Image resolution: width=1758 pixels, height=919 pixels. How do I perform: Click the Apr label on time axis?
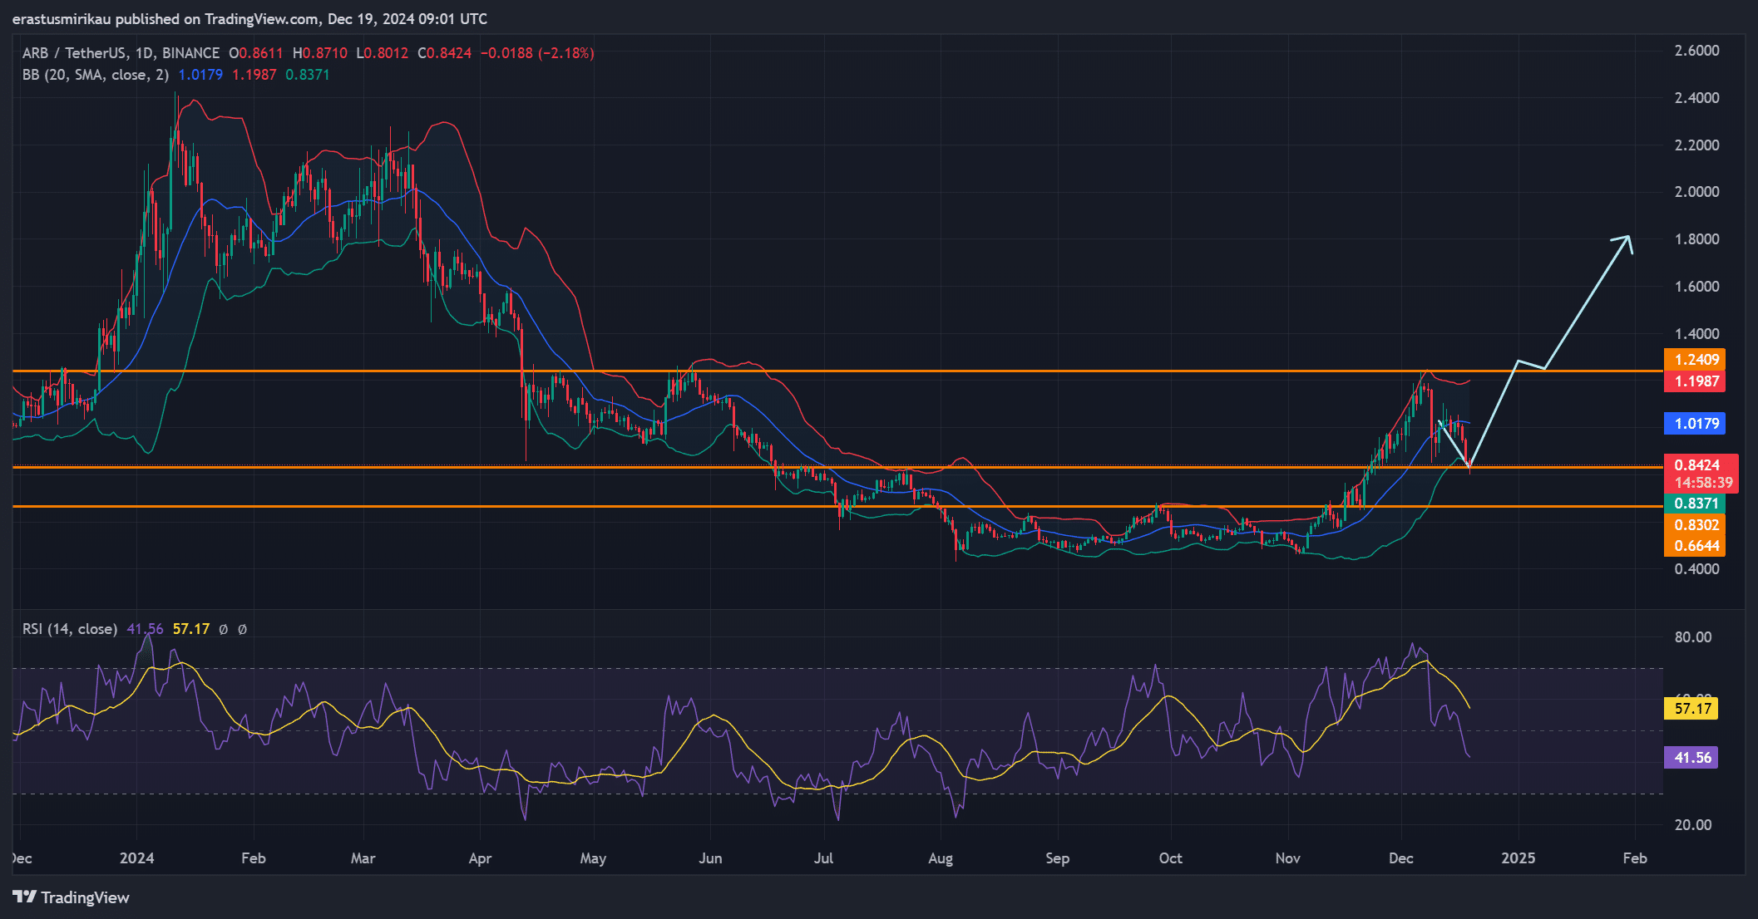(x=481, y=858)
